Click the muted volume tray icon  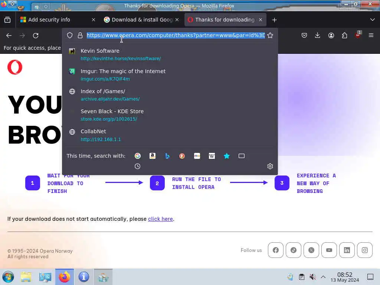(312, 277)
